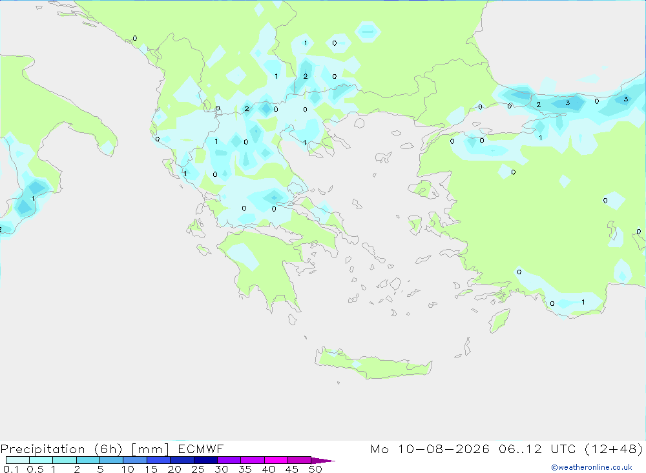The height and width of the screenshot is (473, 646).
Task: Click the 0.1–0.5 mm palest cyan legend swatch
Action: point(17,460)
